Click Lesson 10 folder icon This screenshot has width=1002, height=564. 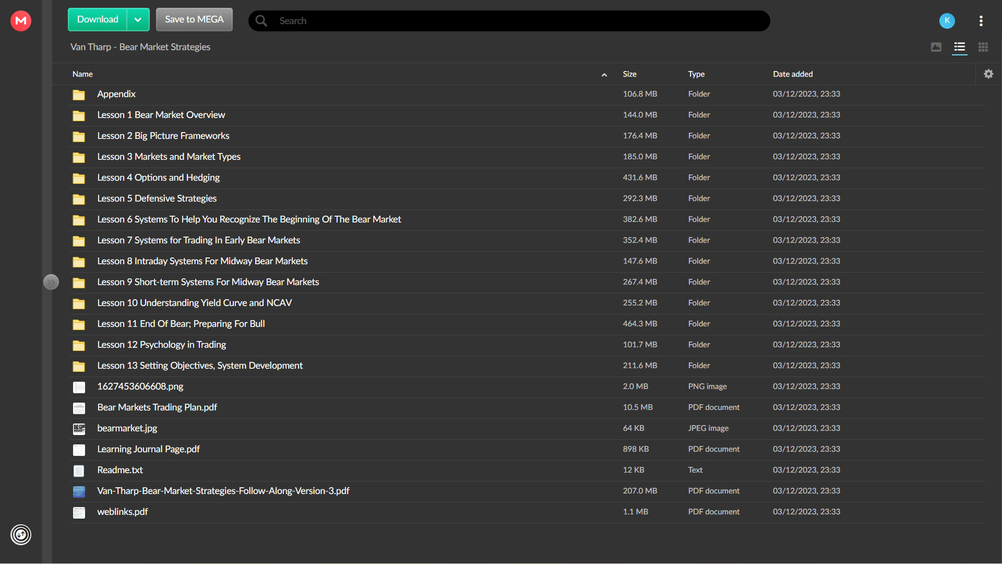[79, 303]
